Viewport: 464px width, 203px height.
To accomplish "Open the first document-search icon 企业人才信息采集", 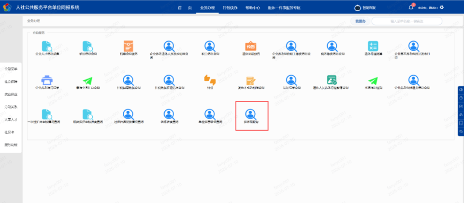I will pyautogui.click(x=47, y=46).
